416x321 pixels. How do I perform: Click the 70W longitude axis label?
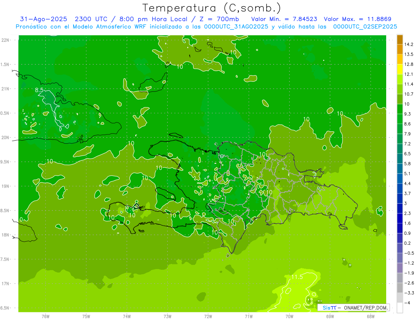(289, 316)
